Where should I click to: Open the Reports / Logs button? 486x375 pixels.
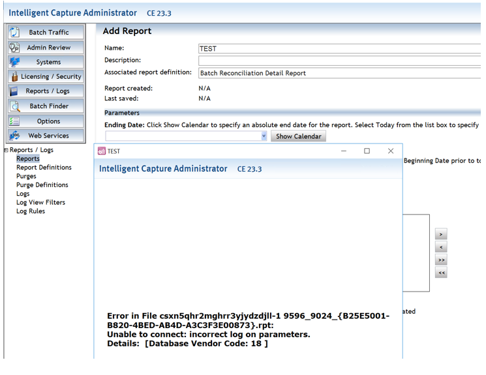(46, 91)
